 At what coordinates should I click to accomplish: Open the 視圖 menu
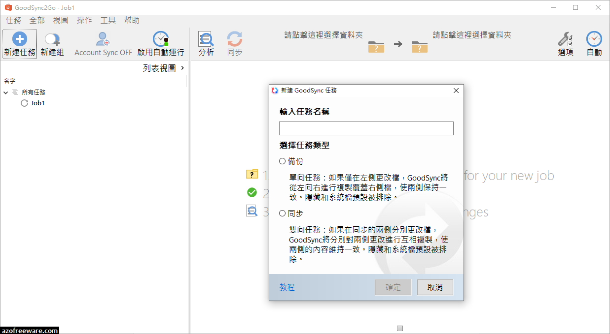point(61,20)
